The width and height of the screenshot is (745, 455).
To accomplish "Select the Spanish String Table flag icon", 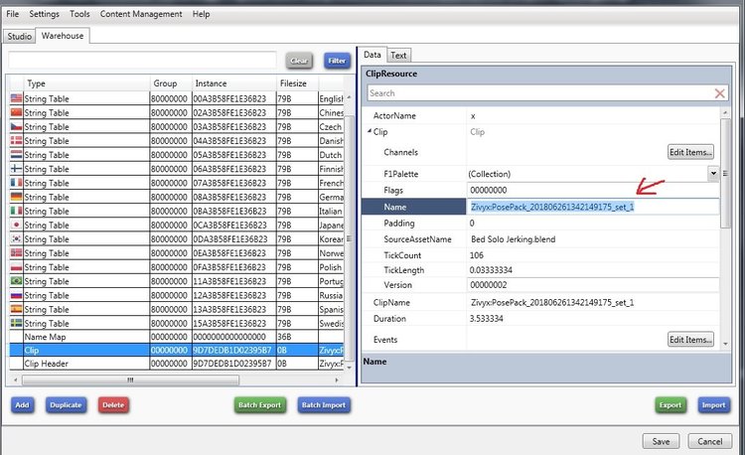I will pyautogui.click(x=16, y=309).
